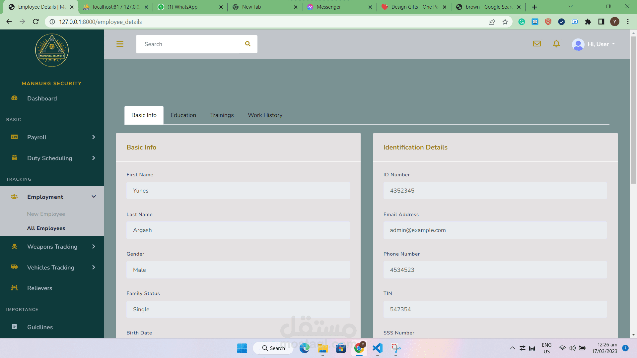Open the All Employees link
The height and width of the screenshot is (358, 637).
(x=46, y=228)
